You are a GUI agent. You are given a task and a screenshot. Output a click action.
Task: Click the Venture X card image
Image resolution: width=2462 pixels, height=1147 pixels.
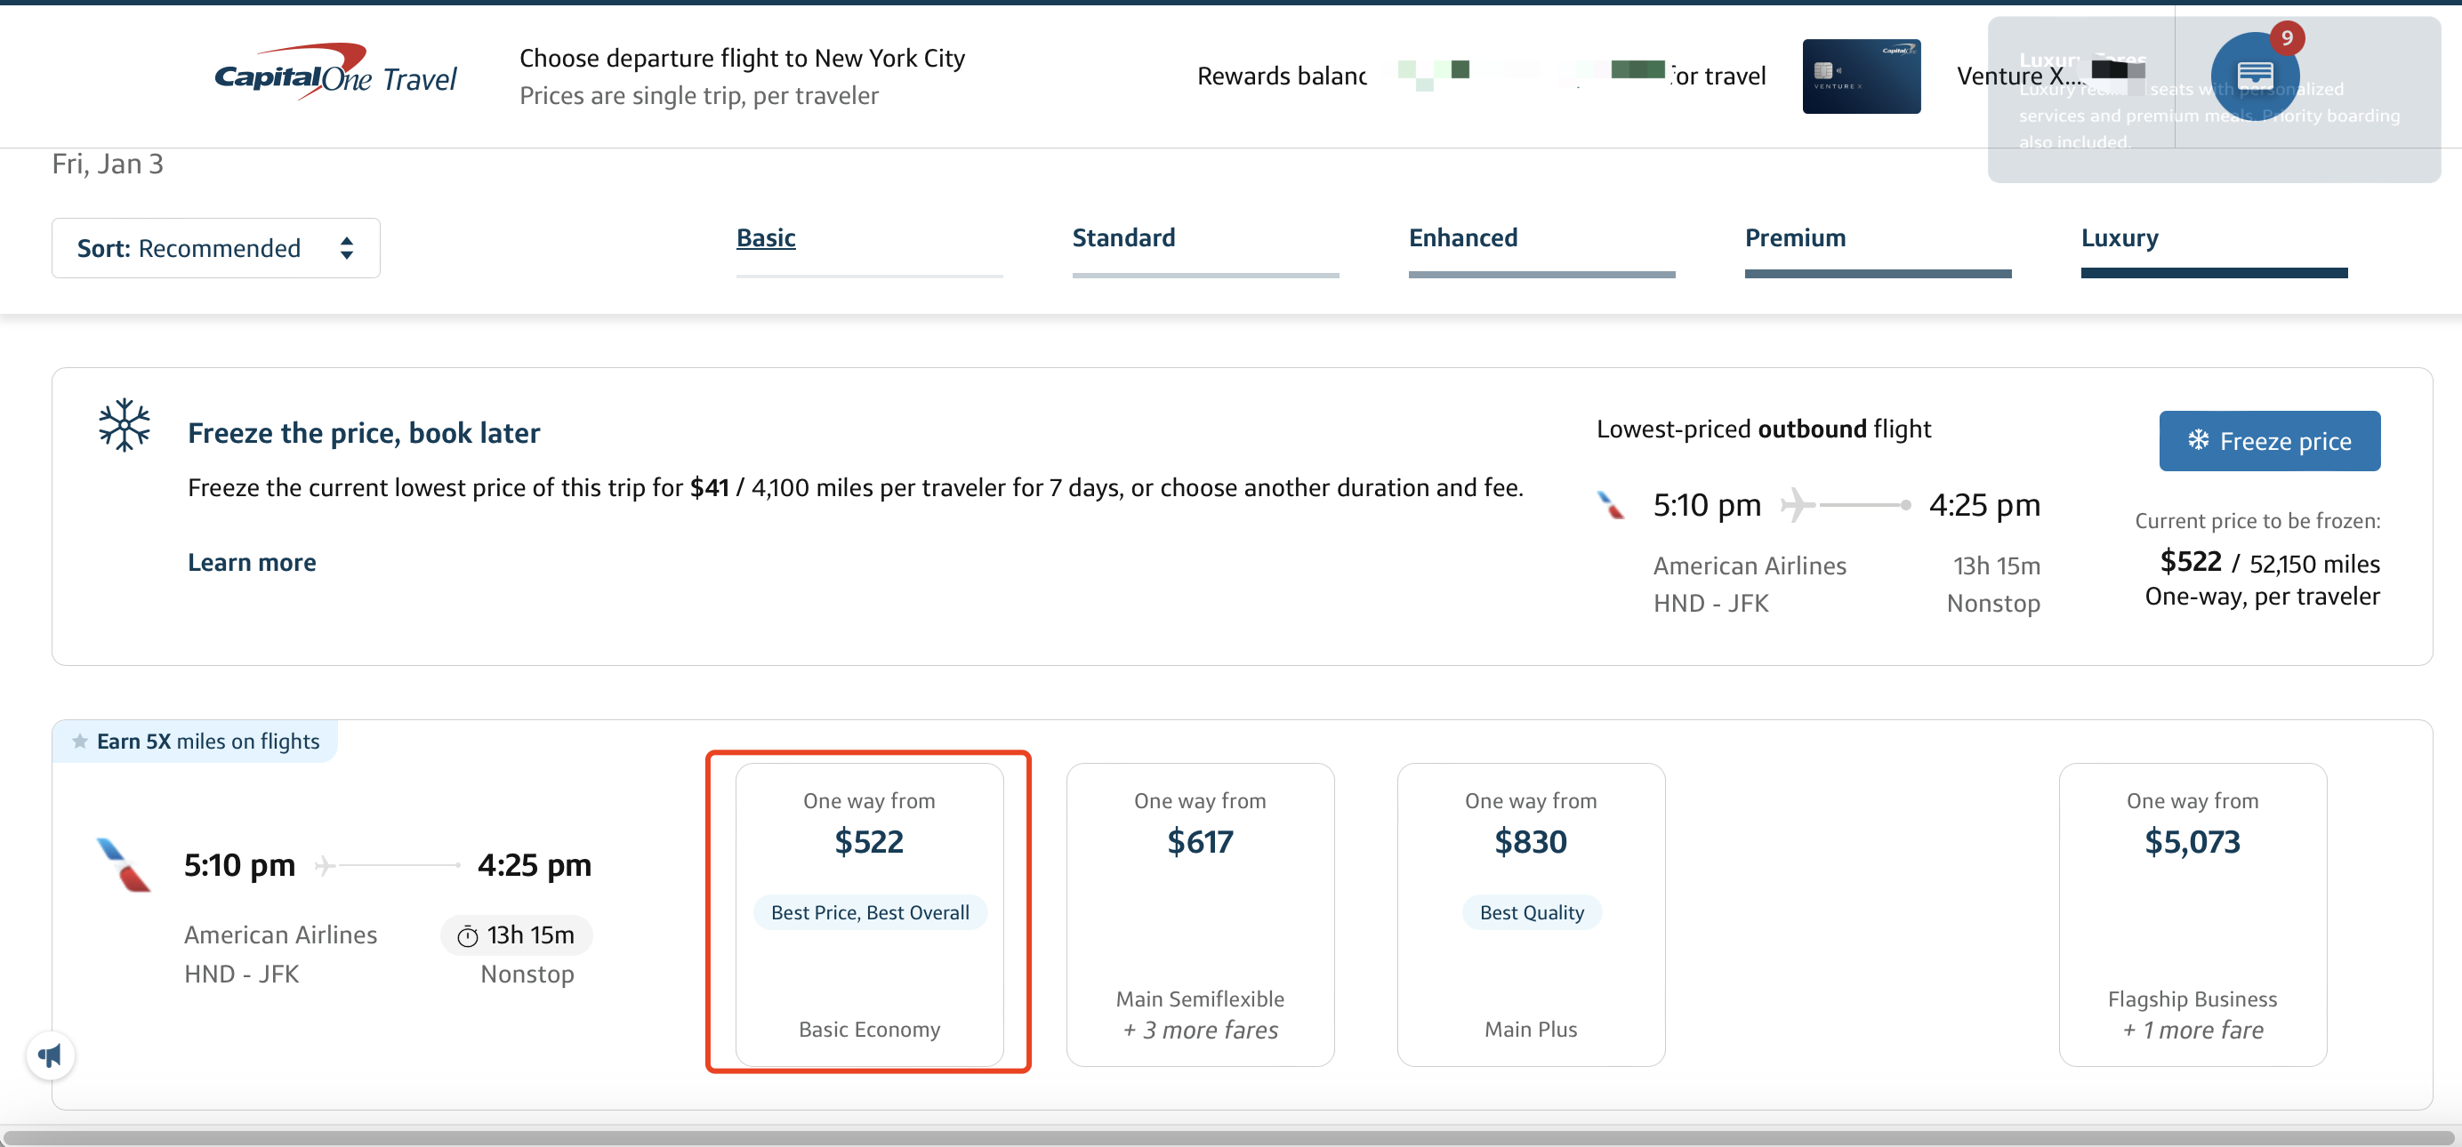[1861, 76]
